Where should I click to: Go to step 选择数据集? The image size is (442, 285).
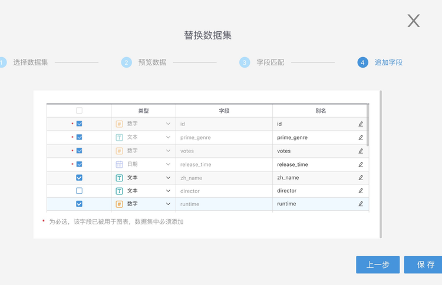click(31, 62)
